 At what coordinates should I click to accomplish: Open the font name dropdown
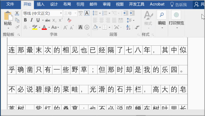click(61, 13)
